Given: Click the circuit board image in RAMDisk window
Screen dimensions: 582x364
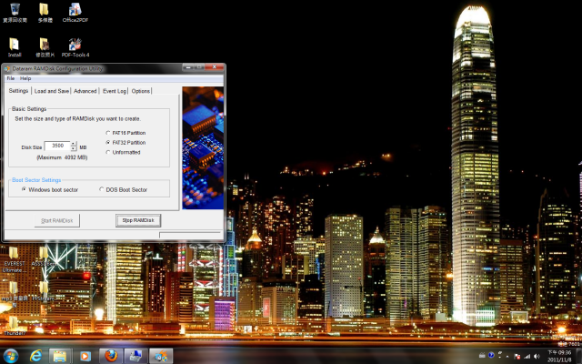Looking at the screenshot, I should 203,147.
